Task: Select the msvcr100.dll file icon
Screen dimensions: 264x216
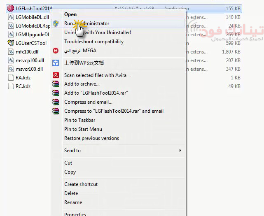Action: (x=11, y=69)
